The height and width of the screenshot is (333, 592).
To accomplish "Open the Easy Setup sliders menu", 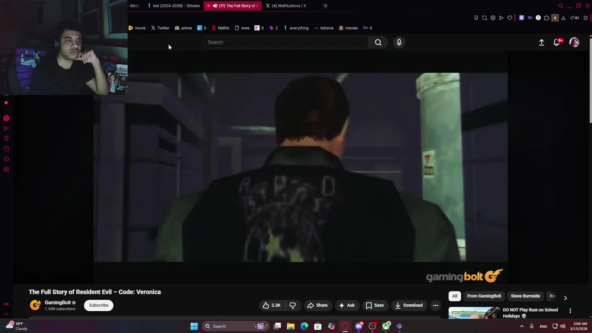I will click(x=586, y=18).
